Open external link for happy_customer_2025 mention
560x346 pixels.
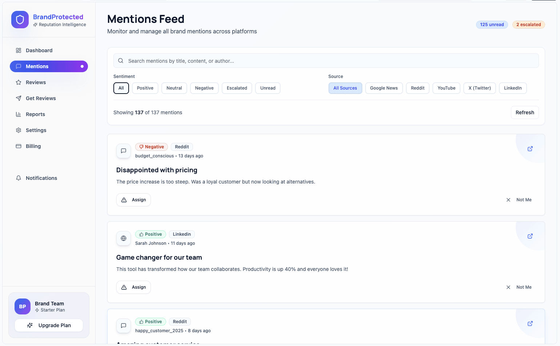[x=530, y=324]
